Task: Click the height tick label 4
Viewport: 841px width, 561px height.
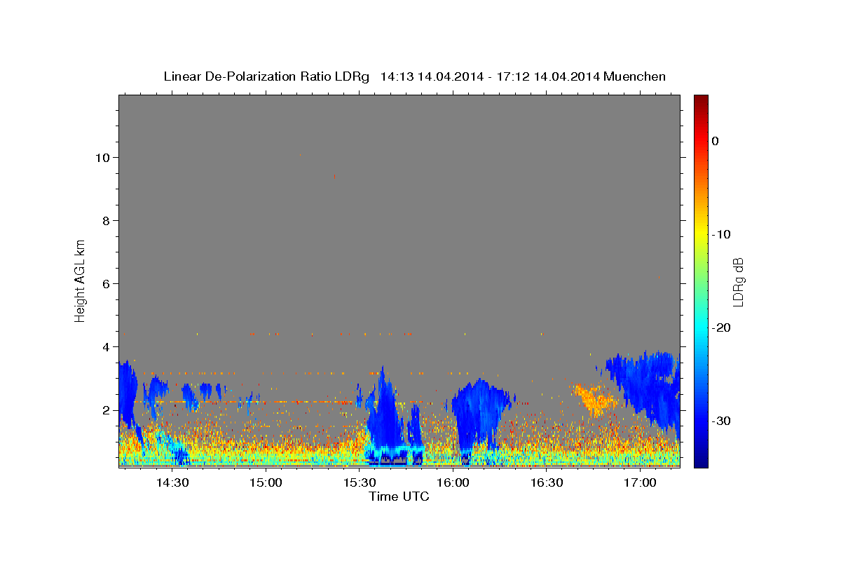Action: [107, 347]
